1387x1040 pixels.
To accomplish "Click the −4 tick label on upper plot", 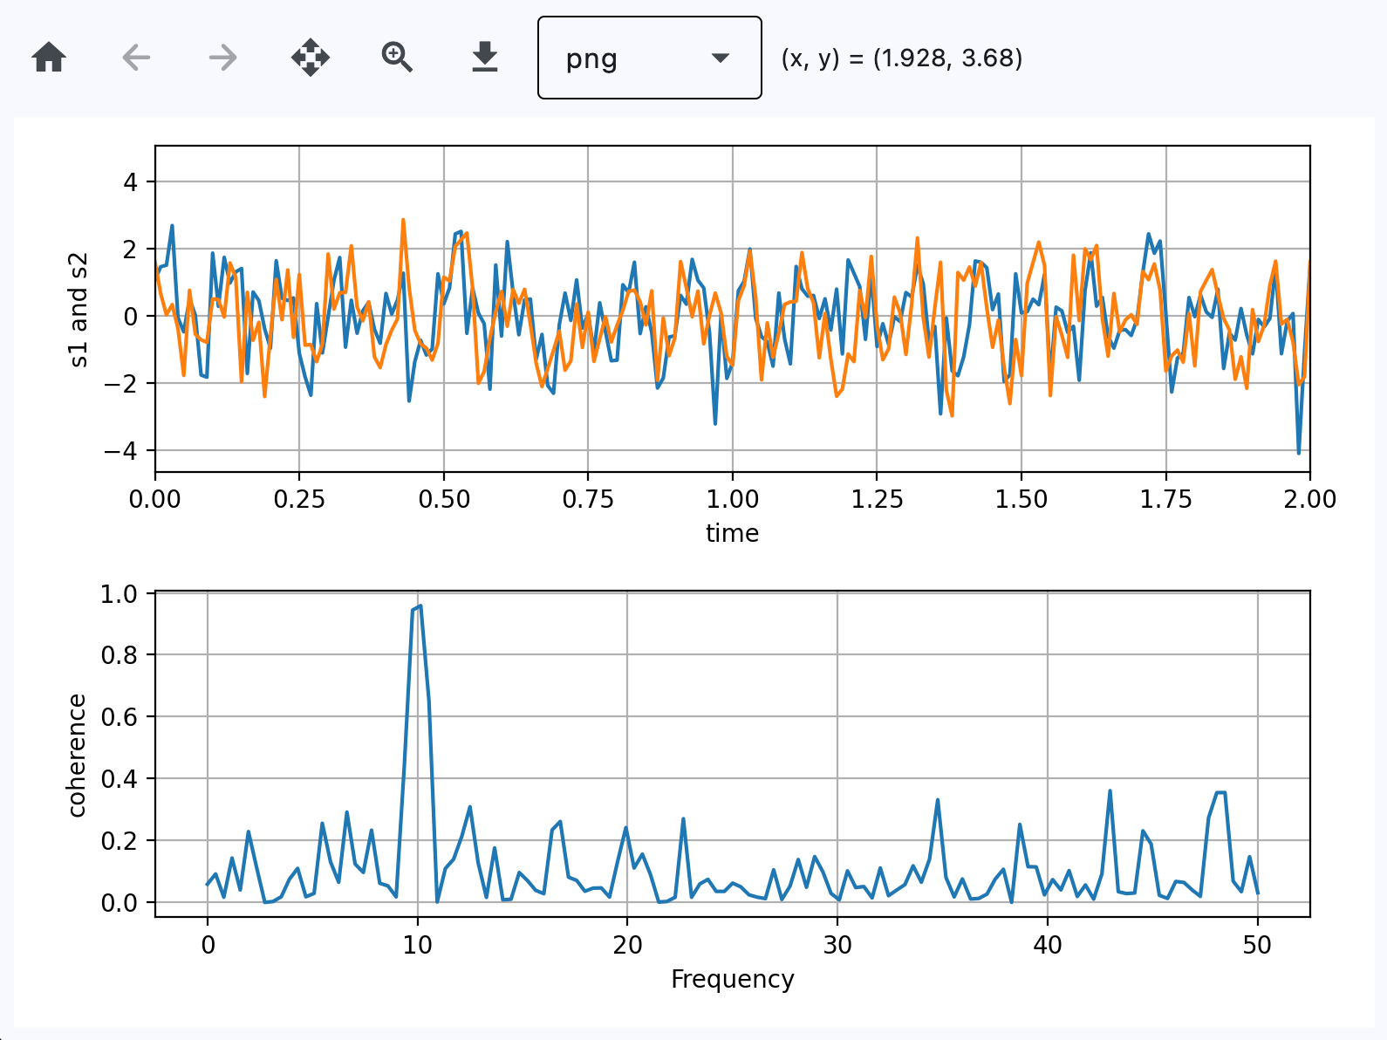I will (x=120, y=451).
